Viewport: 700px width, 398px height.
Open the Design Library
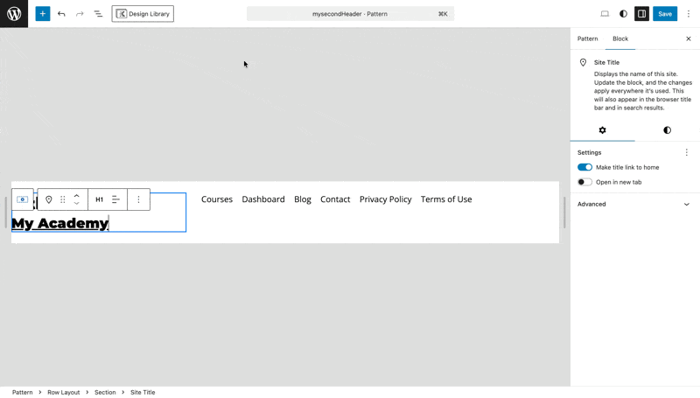coord(143,14)
